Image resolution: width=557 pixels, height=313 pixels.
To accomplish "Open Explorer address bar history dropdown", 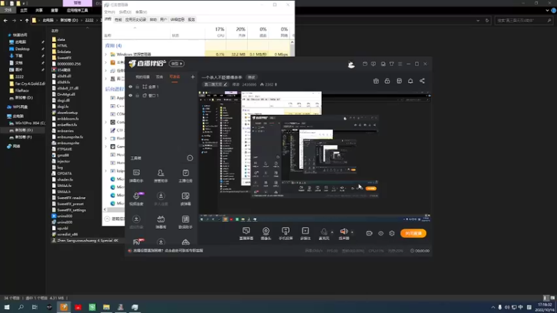I will pos(478,21).
